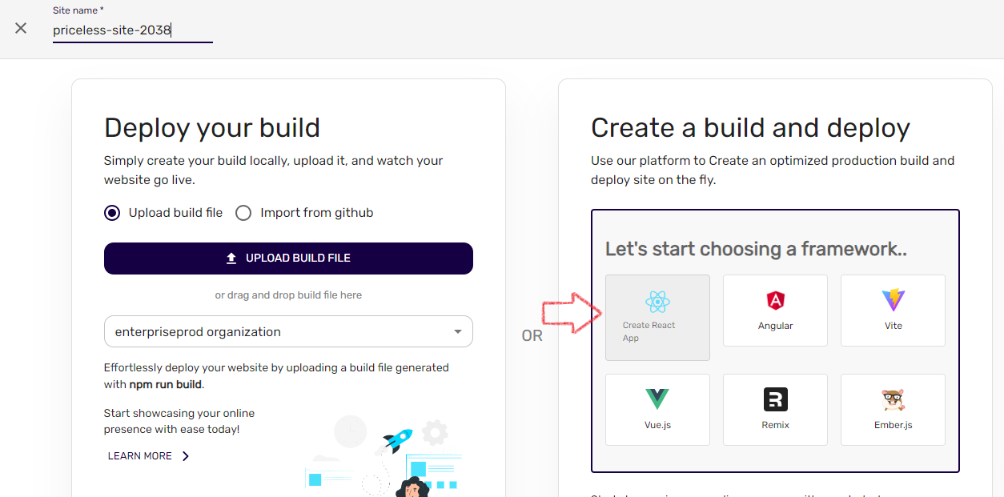Click the dropdown arrow for organization
The width and height of the screenshot is (1004, 497).
(458, 331)
